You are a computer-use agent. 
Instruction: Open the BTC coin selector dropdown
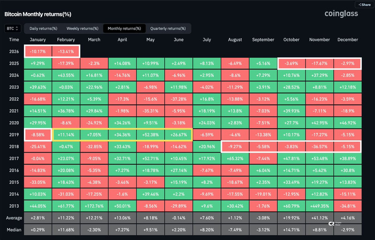click(12, 29)
